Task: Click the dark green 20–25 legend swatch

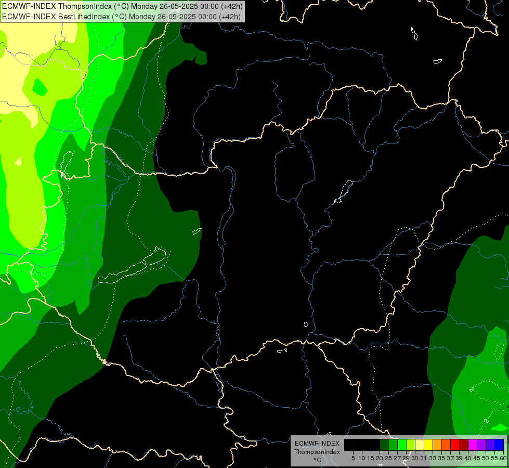Action: pyautogui.click(x=384, y=445)
